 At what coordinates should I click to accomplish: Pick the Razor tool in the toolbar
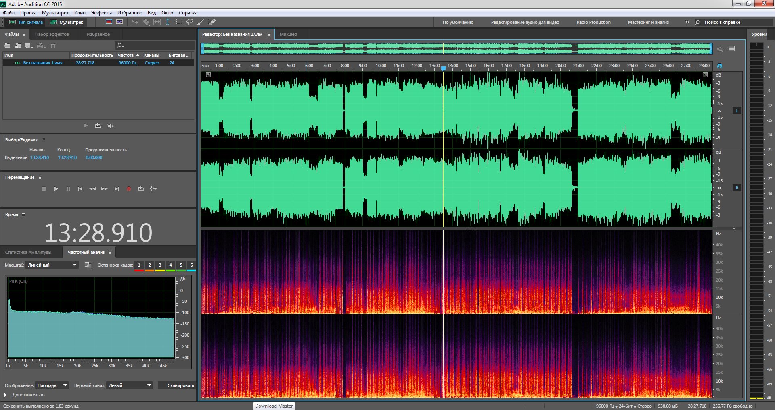tap(146, 22)
